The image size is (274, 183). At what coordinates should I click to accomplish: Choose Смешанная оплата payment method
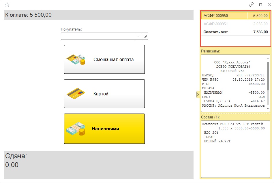[104, 59]
